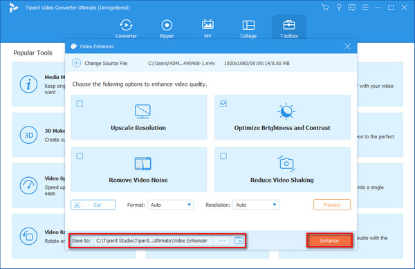Screen dimensions: 415x269
Task: Click the Media Metadata info icon
Action: coord(28,84)
